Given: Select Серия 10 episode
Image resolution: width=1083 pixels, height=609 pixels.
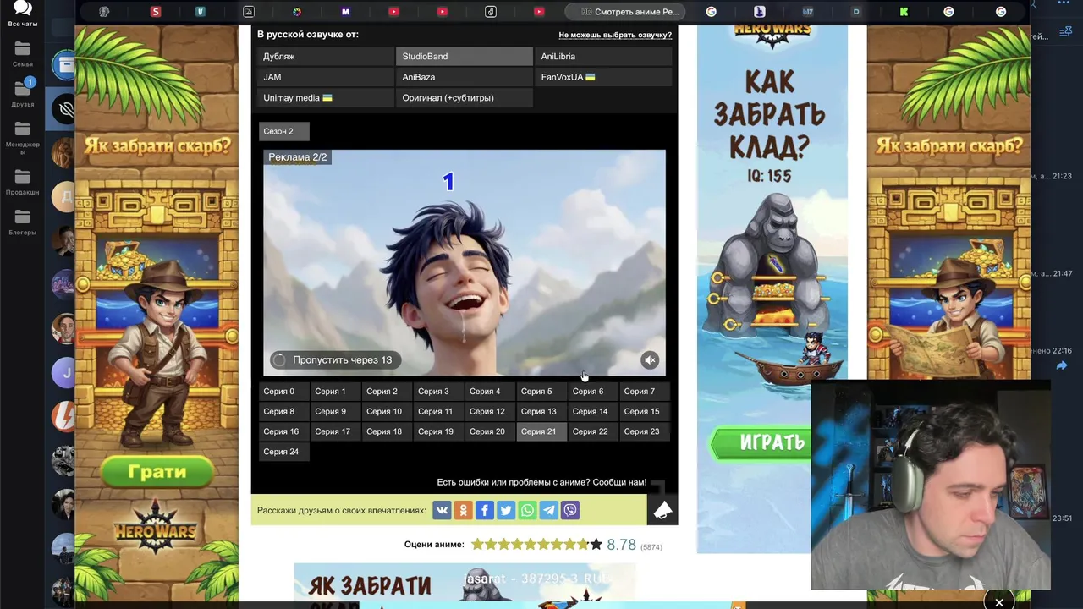Looking at the screenshot, I should (387, 411).
